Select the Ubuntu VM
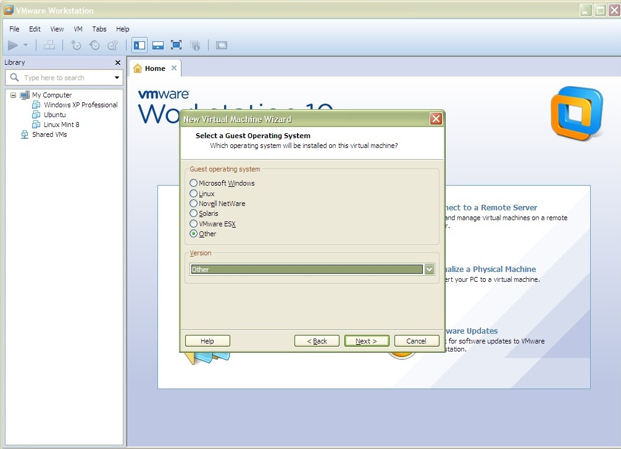 tap(55, 115)
